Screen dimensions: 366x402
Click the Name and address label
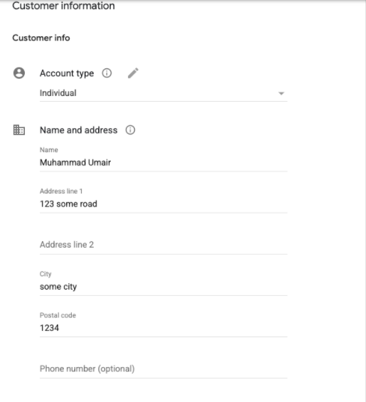pos(79,130)
